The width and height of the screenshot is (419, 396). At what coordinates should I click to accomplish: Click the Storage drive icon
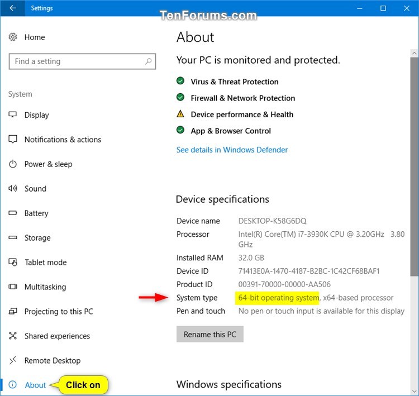pyautogui.click(x=12, y=237)
